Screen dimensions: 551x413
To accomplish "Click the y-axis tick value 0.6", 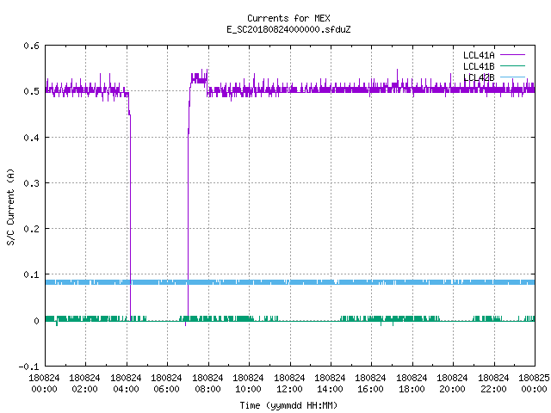I will (x=31, y=46).
